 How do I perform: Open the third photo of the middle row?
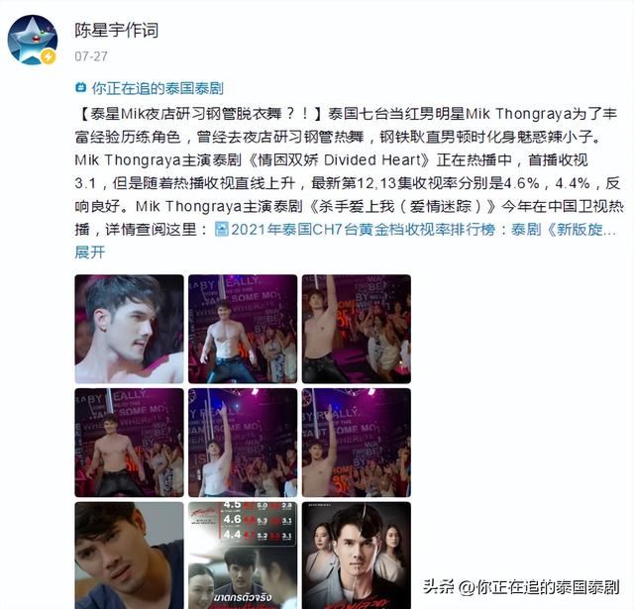[357, 443]
